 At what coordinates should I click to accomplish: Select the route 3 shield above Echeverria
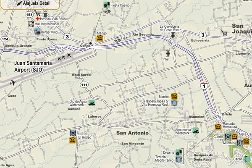202,35
